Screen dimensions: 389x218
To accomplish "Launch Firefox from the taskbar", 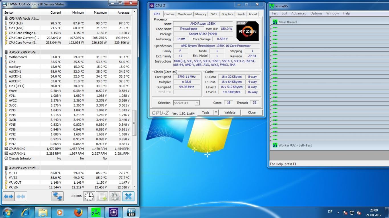I will click(78, 212).
